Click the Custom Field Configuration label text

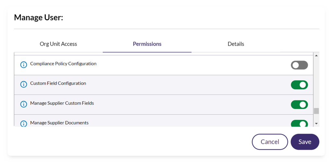tap(58, 83)
